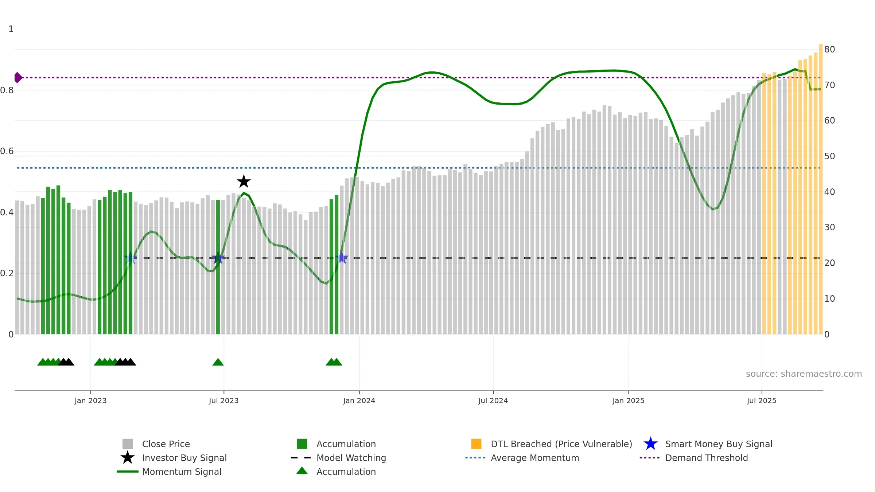
Task: Toggle Demand Threshold legend entry
Action: [706, 458]
